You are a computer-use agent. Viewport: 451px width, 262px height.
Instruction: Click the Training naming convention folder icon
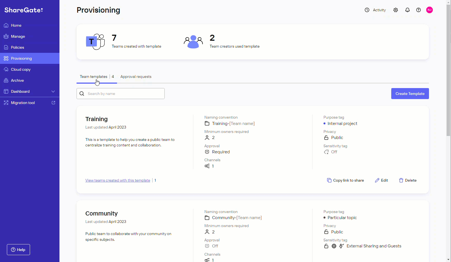pyautogui.click(x=207, y=124)
